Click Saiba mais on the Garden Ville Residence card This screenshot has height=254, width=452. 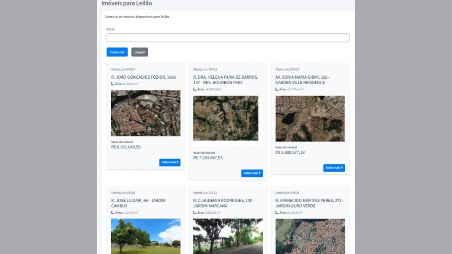point(334,168)
